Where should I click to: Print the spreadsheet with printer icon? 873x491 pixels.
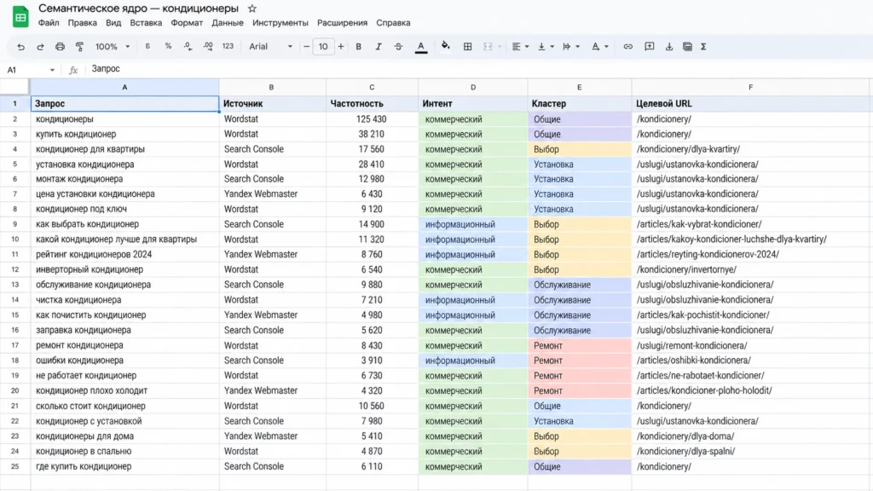click(x=60, y=47)
